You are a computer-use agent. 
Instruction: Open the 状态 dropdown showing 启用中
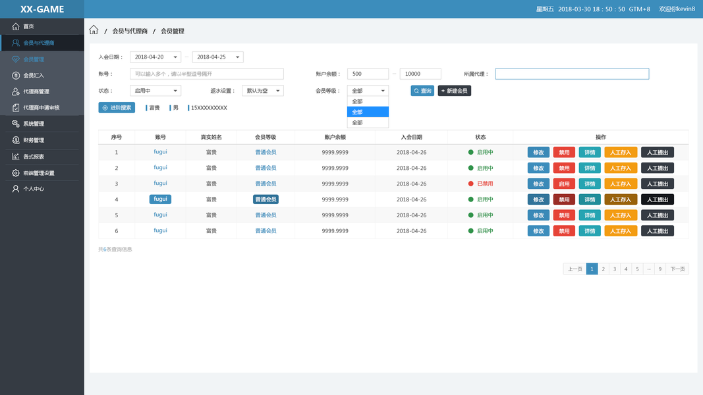[x=155, y=90]
